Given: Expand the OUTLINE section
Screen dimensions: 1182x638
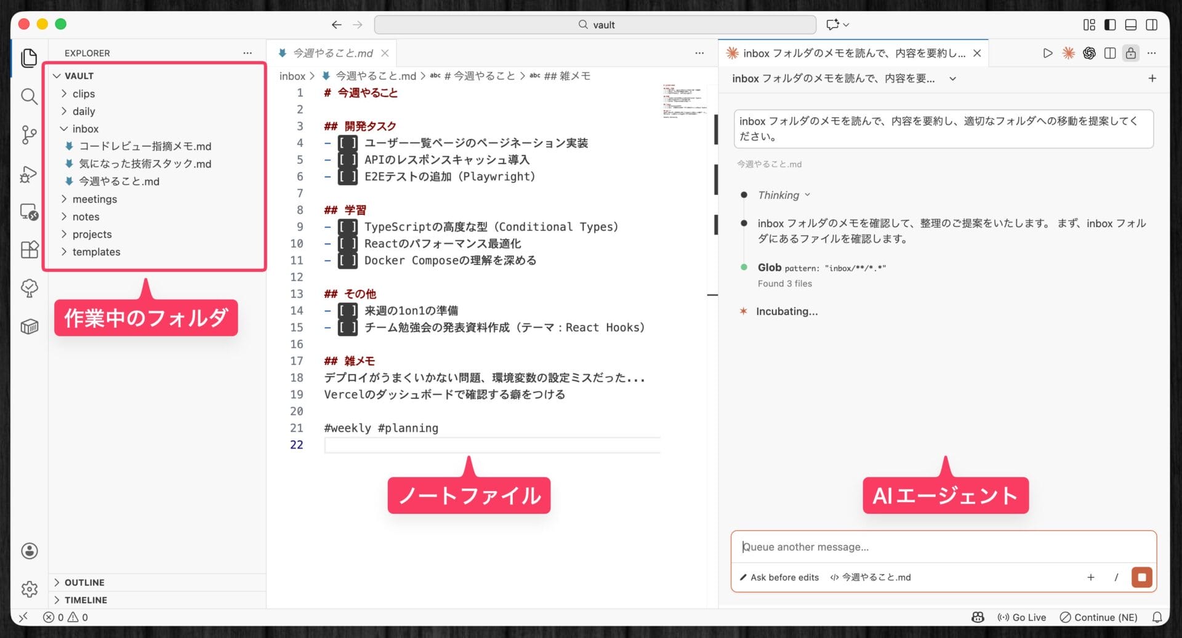Looking at the screenshot, I should (84, 582).
